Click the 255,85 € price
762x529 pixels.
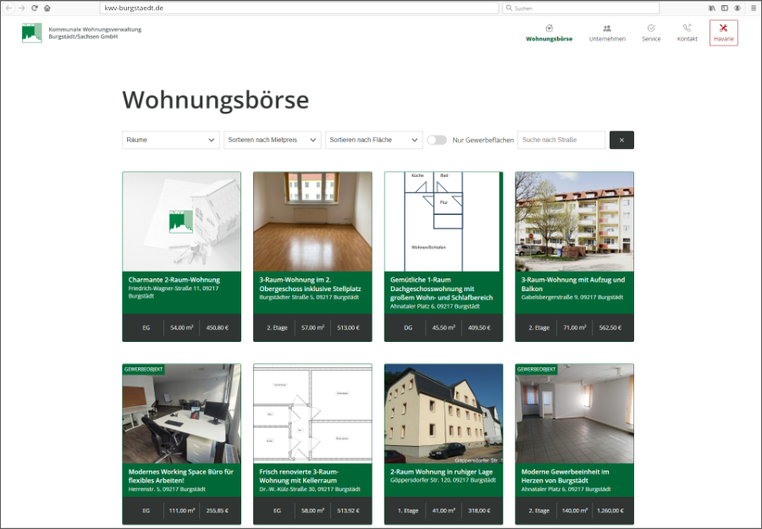point(218,510)
